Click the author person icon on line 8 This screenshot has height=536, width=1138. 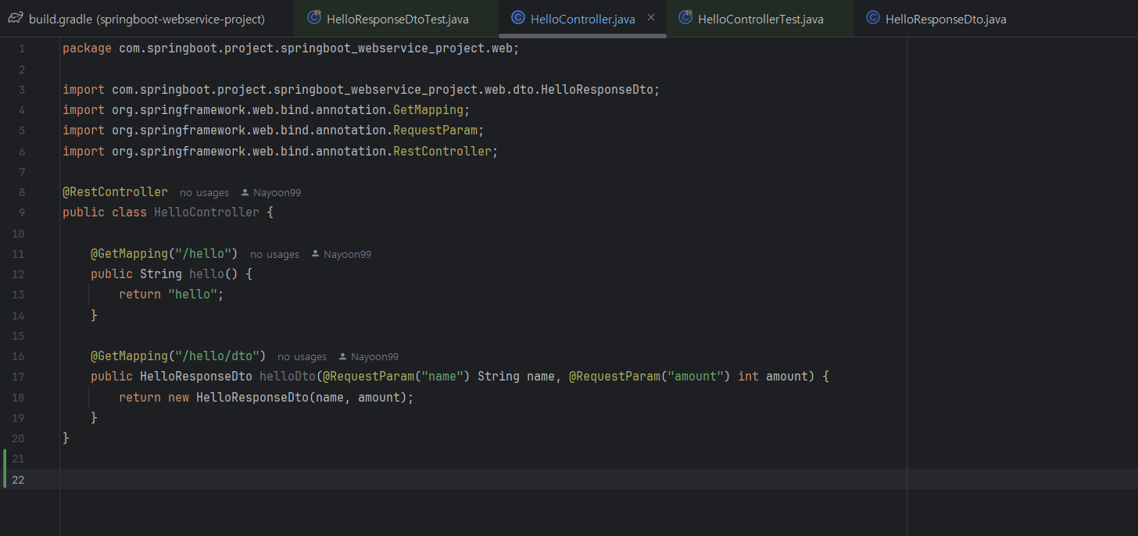(x=245, y=192)
